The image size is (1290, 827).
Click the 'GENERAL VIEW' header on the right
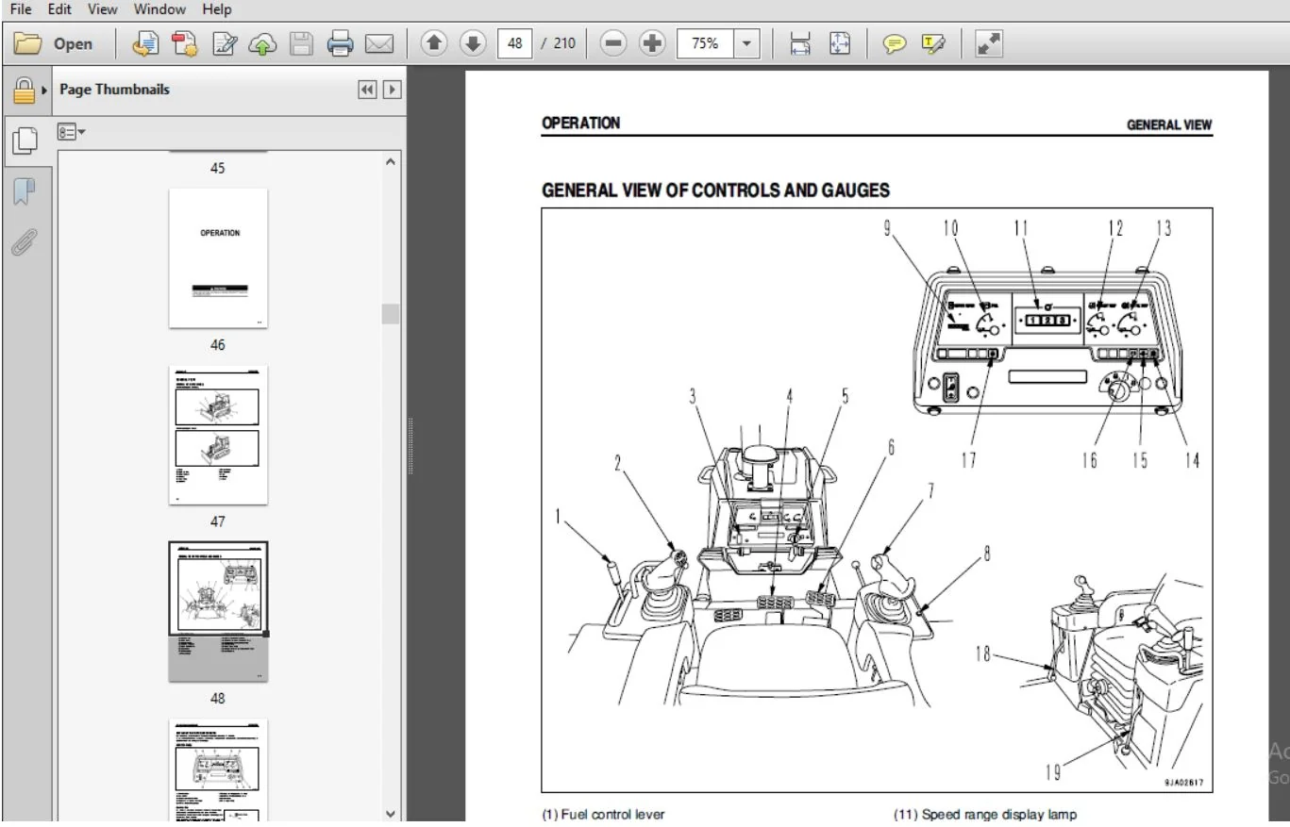[x=1169, y=124]
